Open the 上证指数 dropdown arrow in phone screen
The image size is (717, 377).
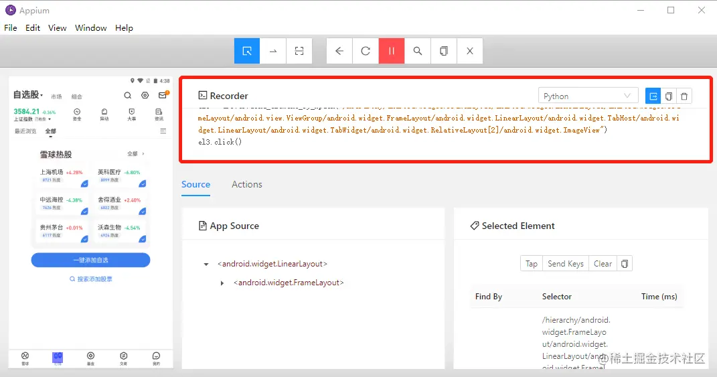50,119
